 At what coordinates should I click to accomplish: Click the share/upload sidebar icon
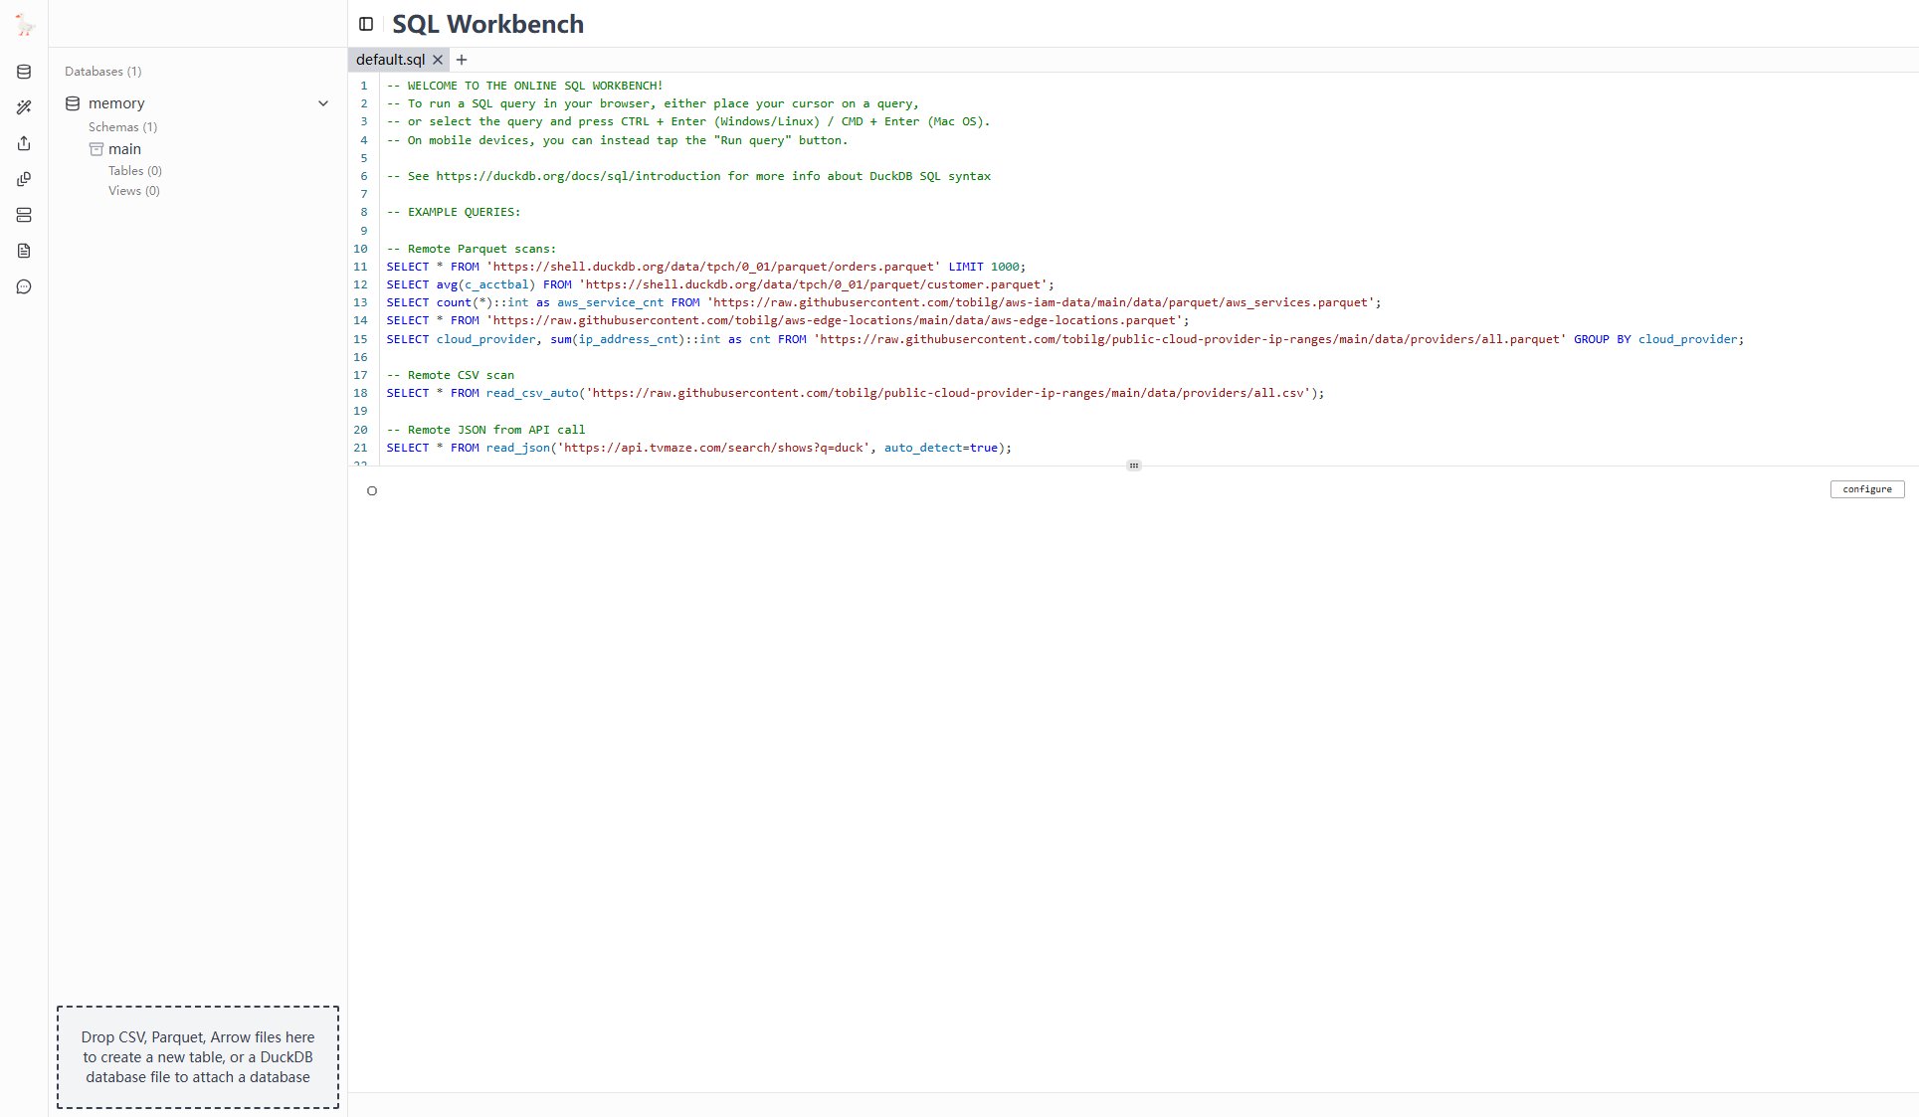[24, 143]
